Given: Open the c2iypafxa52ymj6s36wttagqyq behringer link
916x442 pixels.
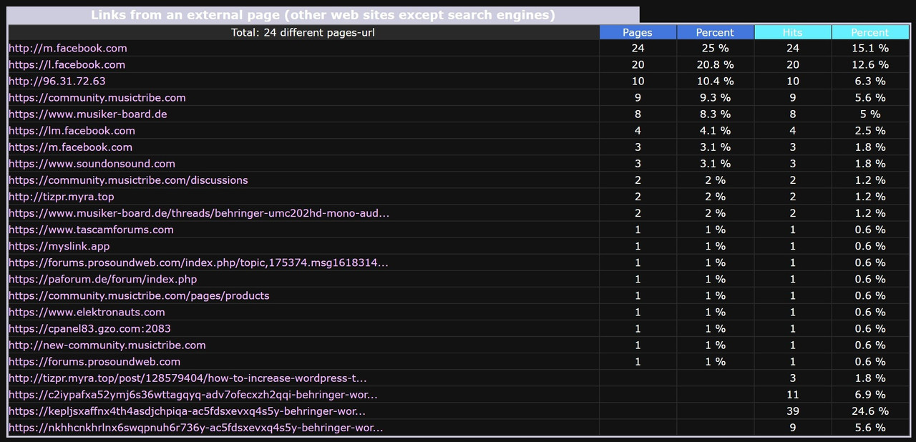Looking at the screenshot, I should (193, 393).
